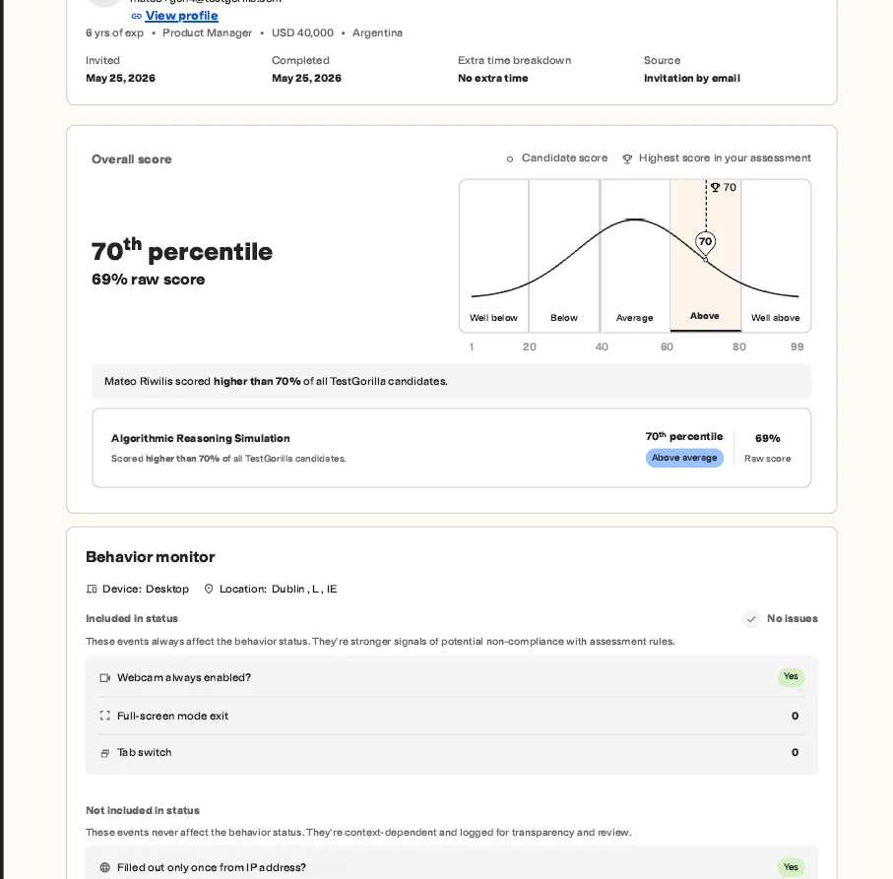Click the Invitation by email source value

[692, 79]
